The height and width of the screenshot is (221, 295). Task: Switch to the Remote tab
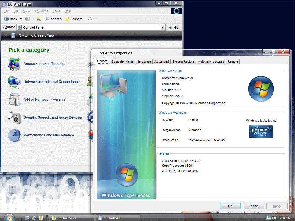click(x=233, y=61)
